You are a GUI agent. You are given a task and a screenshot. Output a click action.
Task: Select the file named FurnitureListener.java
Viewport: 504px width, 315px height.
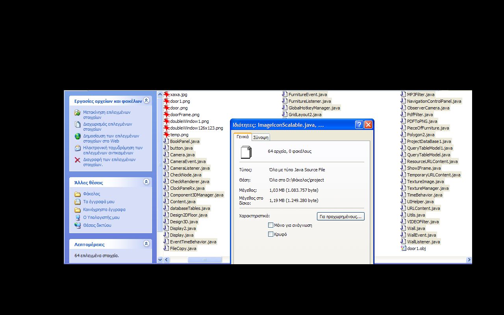(309, 101)
